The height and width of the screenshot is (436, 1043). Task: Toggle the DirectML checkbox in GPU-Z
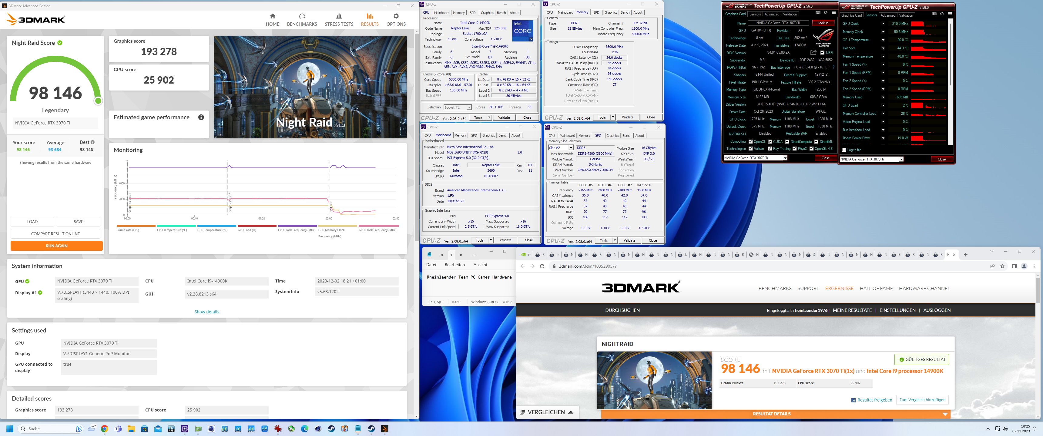click(816, 142)
